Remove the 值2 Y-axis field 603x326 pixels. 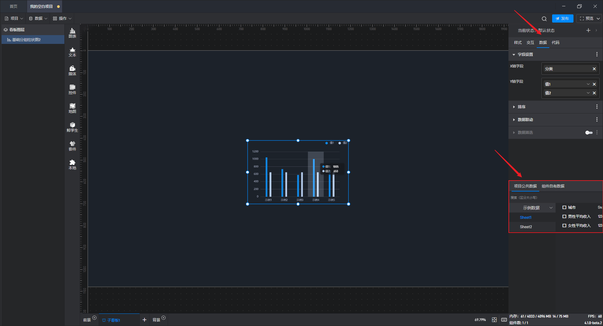tap(594, 93)
